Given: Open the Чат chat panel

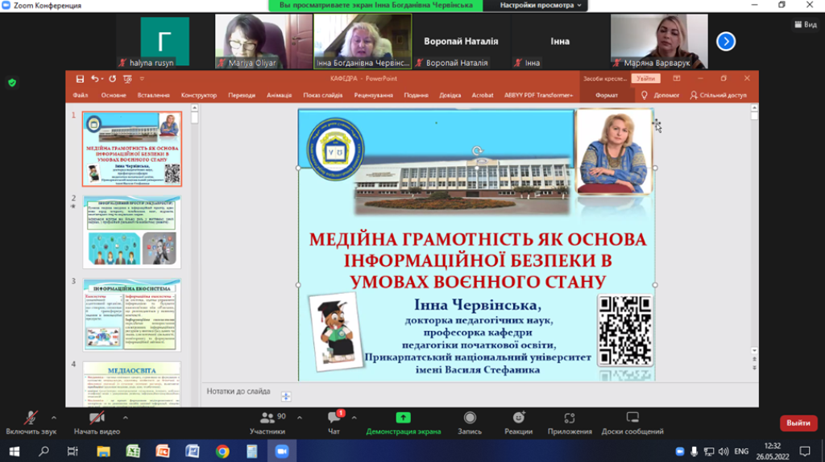Looking at the screenshot, I should tap(334, 423).
